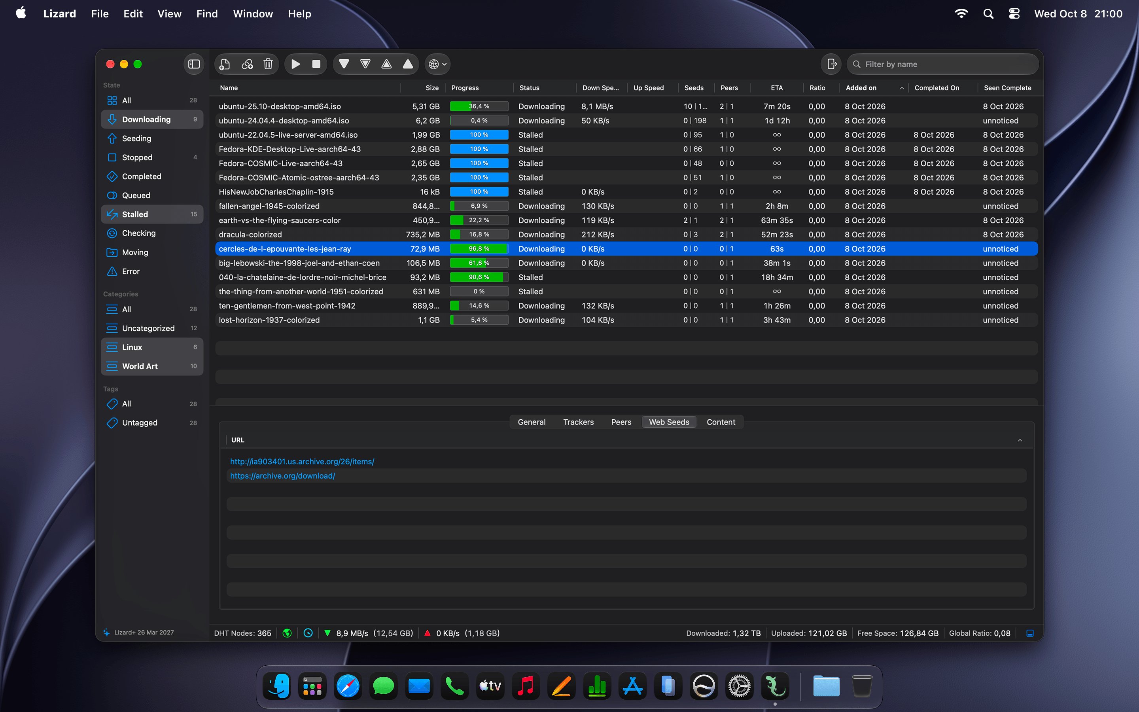The height and width of the screenshot is (712, 1139).
Task: Click the Lizard+ sparkle icon at bottom left
Action: (106, 632)
